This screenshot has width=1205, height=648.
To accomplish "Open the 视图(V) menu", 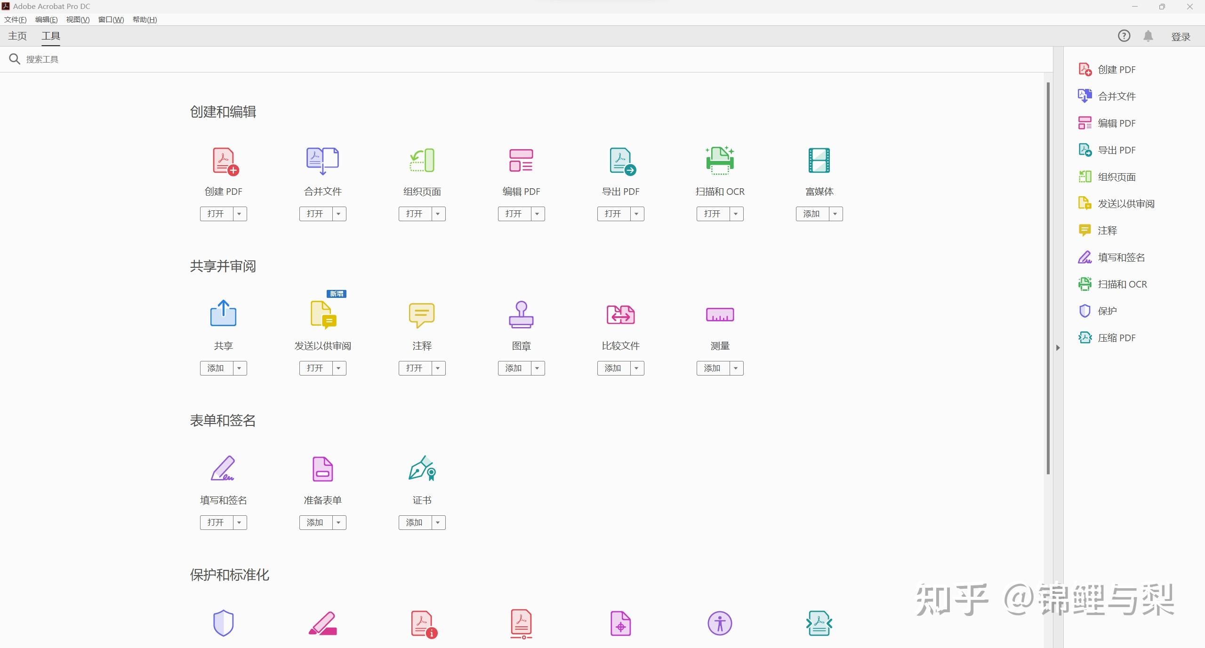I will (x=78, y=19).
